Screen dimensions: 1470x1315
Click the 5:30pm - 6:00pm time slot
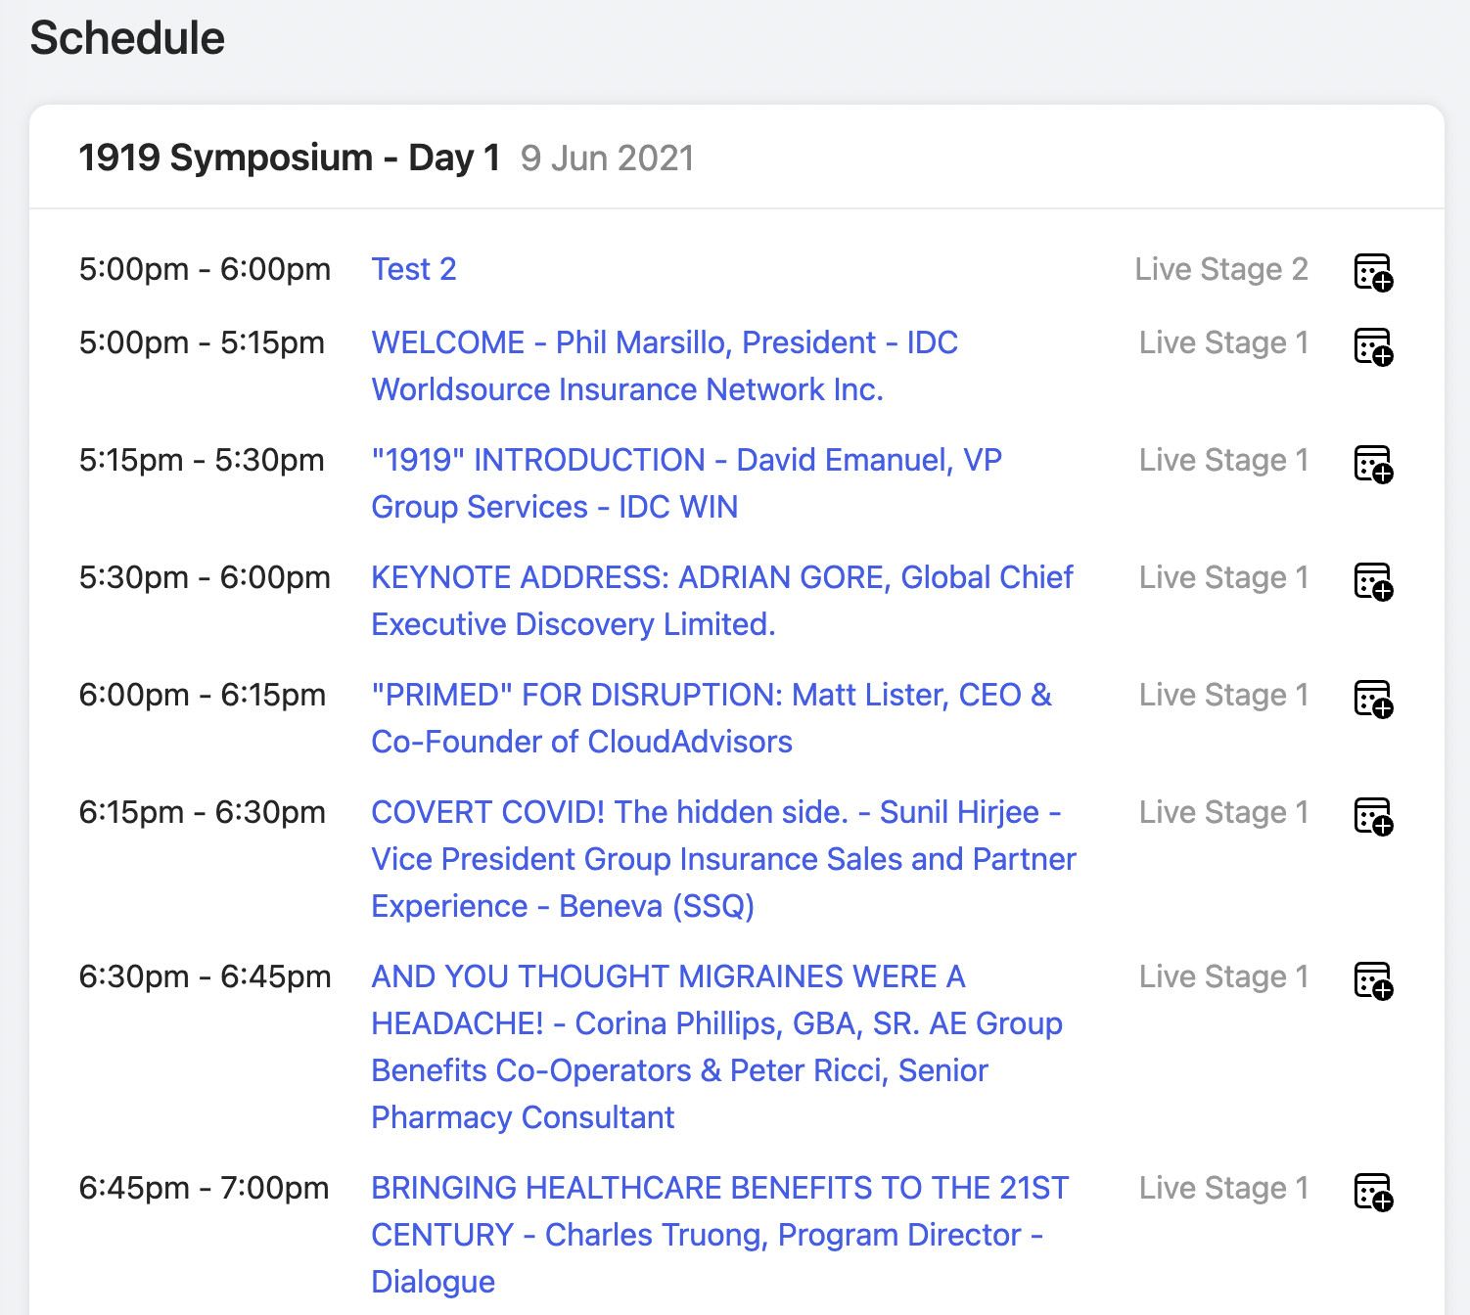coord(205,577)
